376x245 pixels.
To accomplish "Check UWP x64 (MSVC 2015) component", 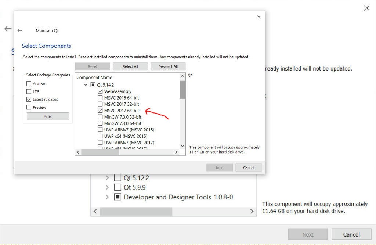I will point(100,136).
